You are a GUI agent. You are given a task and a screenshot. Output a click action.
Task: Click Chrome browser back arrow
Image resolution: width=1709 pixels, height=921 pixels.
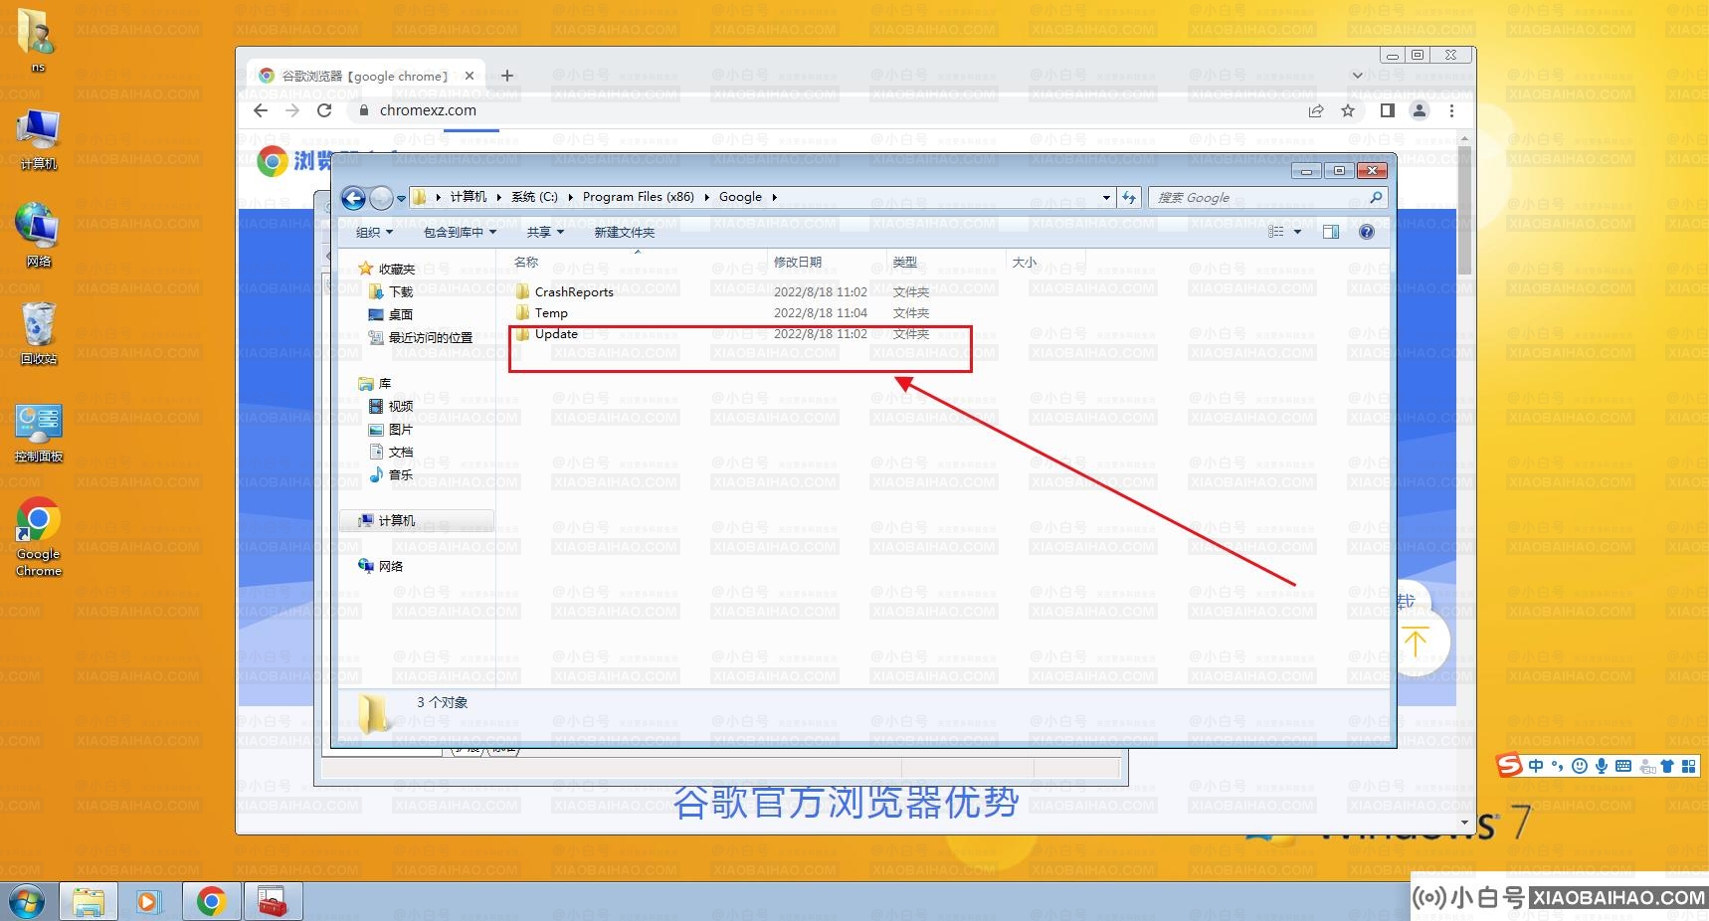point(261,110)
